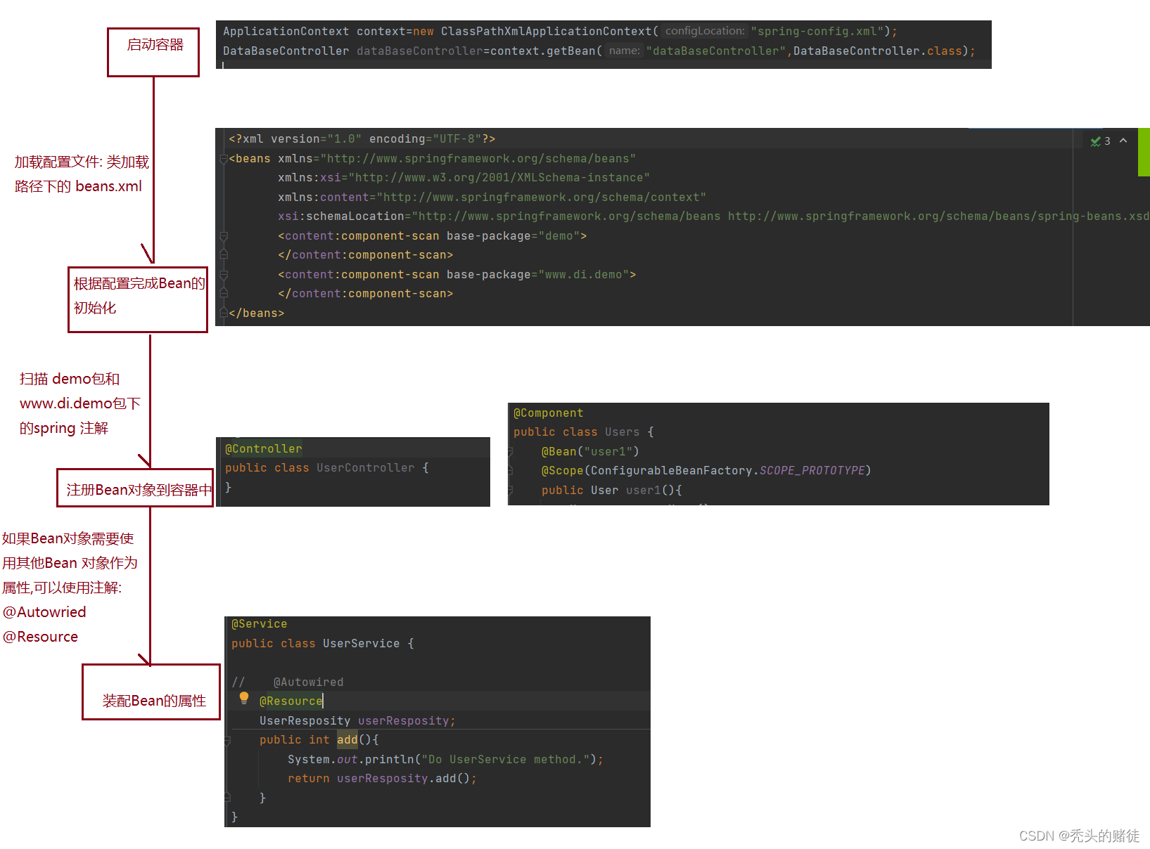Click the ApplicationContext type name
1150x849 pixels.
[x=286, y=32]
